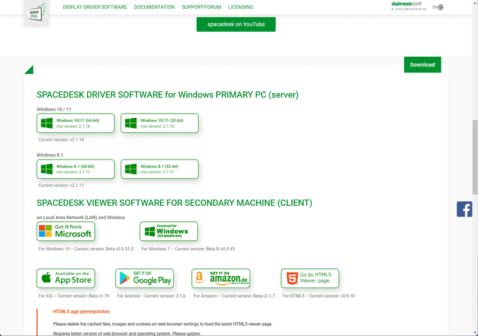Click SPACEDESK DRIVER SOFTWARE heading

(x=168, y=95)
